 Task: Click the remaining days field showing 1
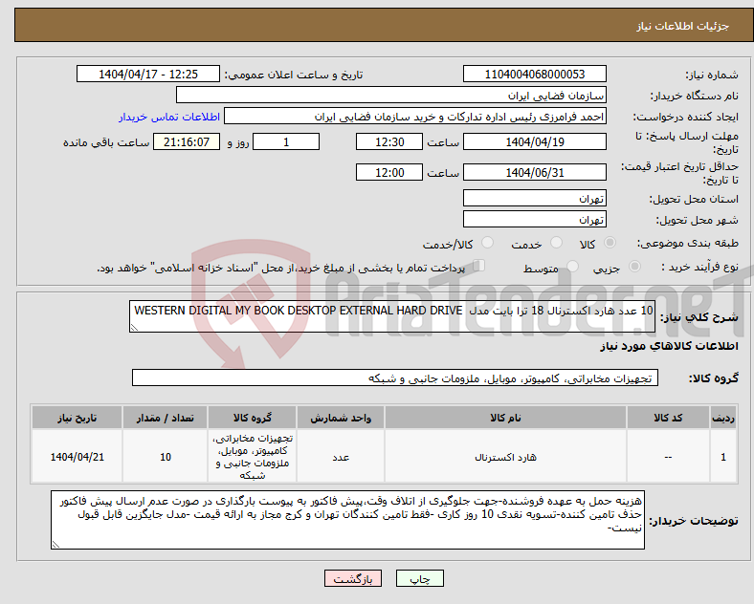point(286,141)
